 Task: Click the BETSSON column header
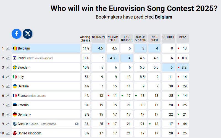[x=98, y=38]
